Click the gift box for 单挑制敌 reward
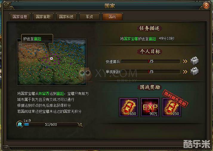The height and width of the screenshot is (151, 213). [x=195, y=71]
